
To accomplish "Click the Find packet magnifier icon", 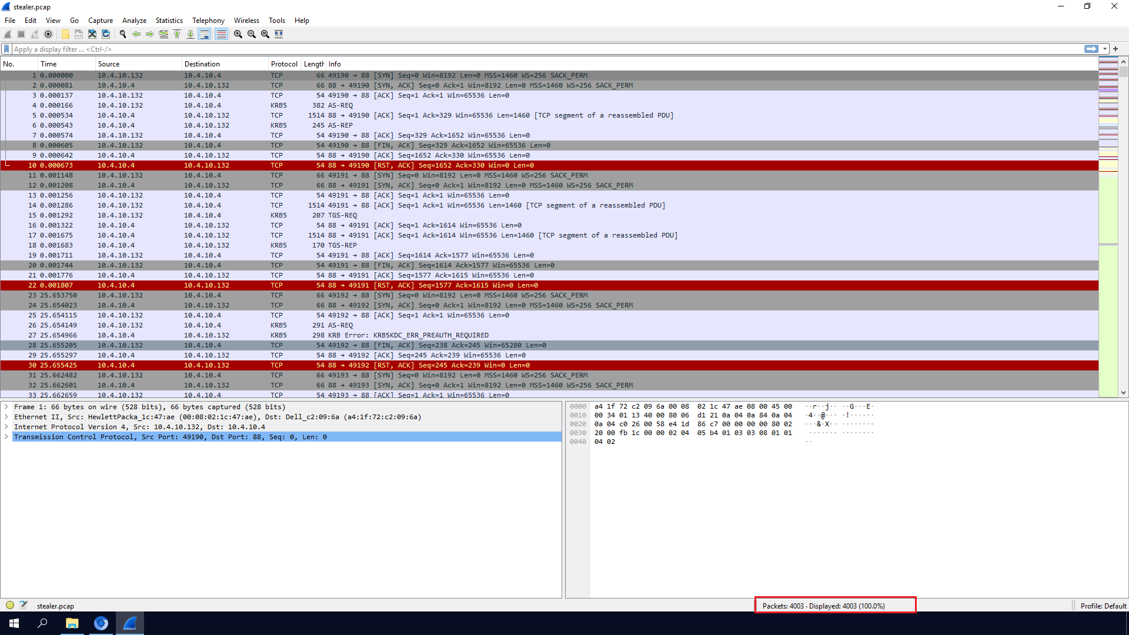I will (123, 34).
